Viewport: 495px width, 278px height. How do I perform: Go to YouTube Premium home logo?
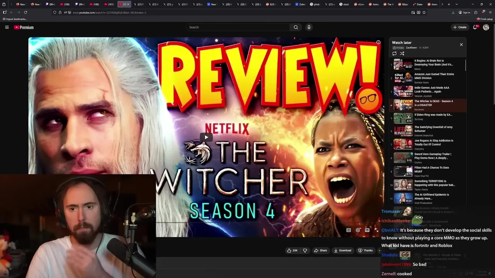click(x=24, y=27)
